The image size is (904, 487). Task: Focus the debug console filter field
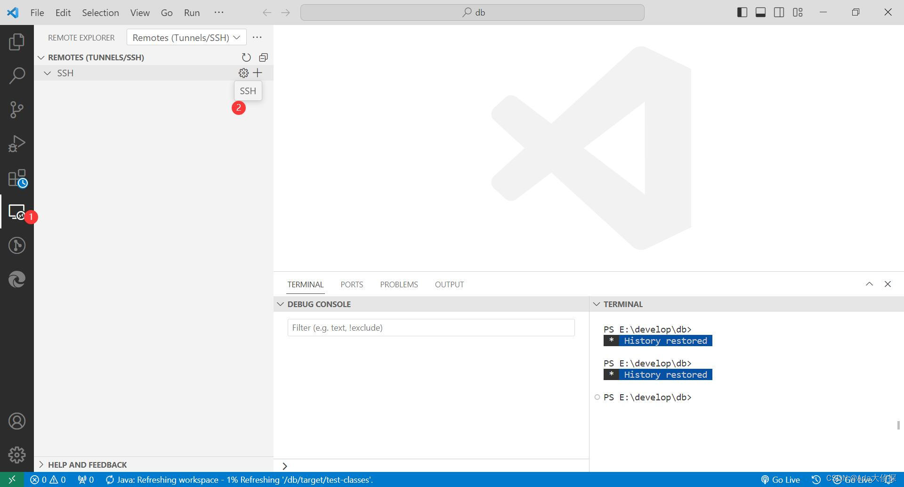tap(431, 328)
